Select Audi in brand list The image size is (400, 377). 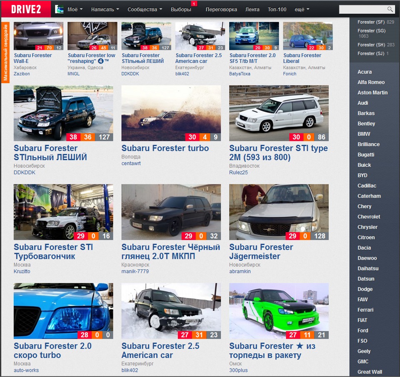point(362,103)
